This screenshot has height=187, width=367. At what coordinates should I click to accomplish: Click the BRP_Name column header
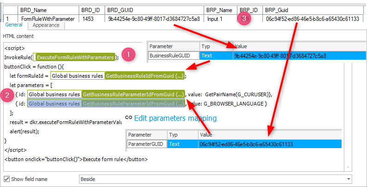[220, 10]
